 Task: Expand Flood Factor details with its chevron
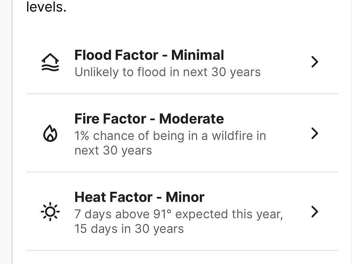[314, 62]
